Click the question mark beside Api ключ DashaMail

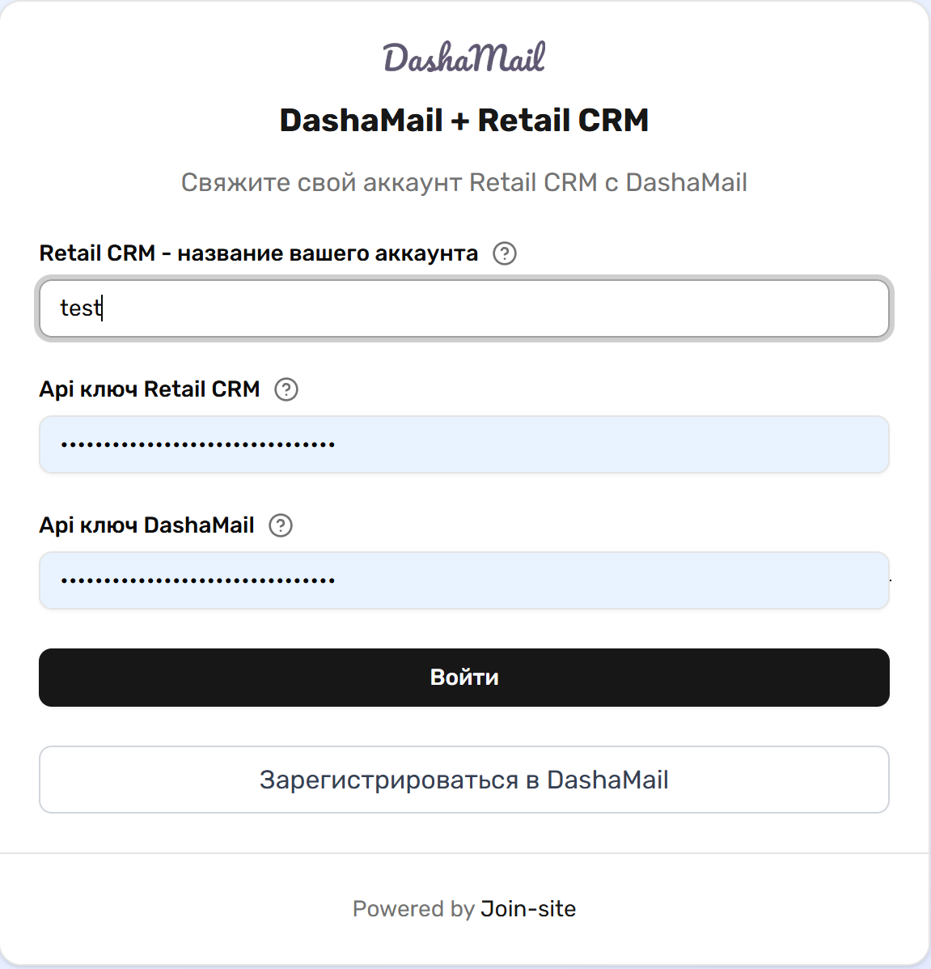281,525
